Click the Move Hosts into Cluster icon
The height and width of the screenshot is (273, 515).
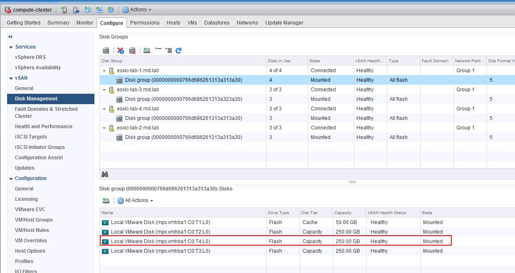pyautogui.click(x=76, y=10)
